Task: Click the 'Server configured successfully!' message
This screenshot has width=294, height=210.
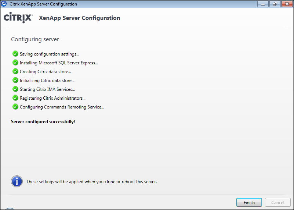Action: [43, 121]
